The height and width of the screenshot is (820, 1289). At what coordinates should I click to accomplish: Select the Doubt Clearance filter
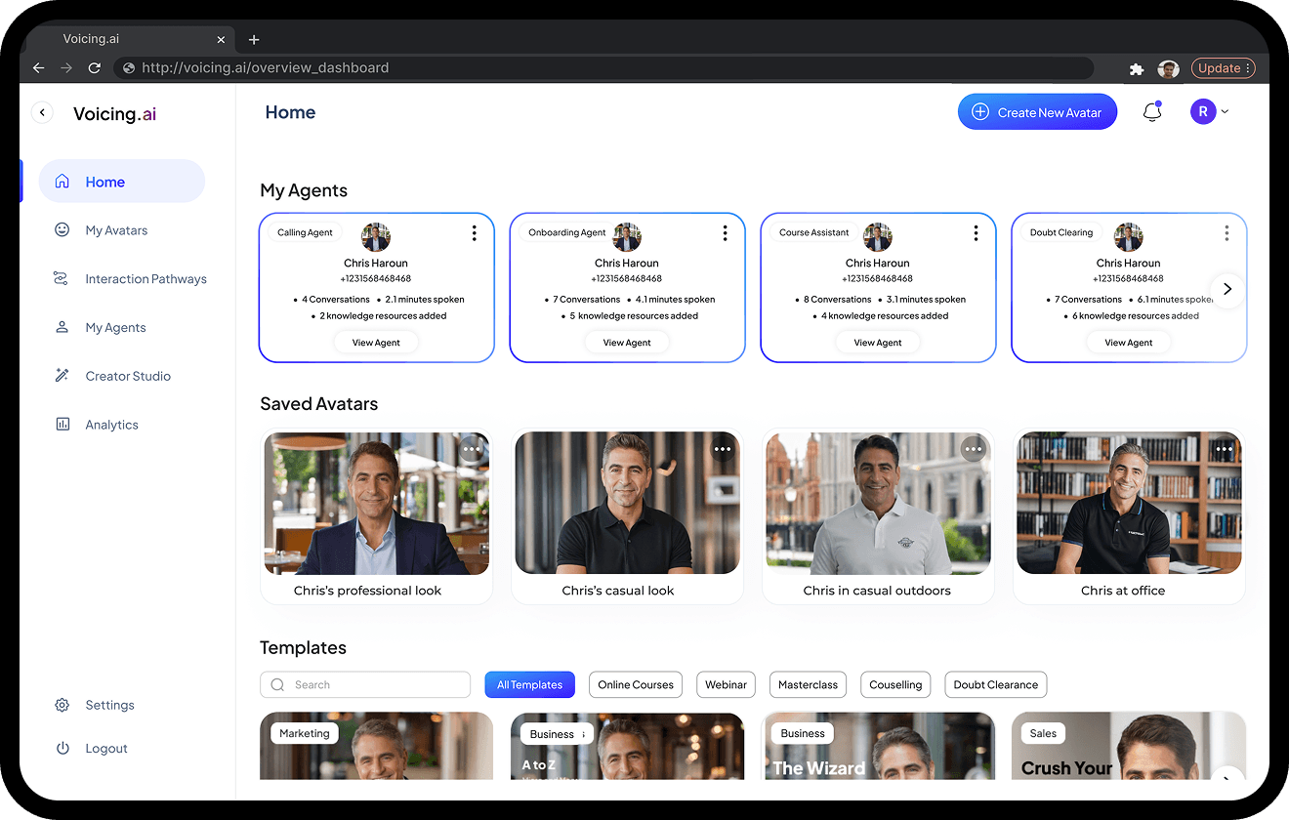[x=996, y=685]
